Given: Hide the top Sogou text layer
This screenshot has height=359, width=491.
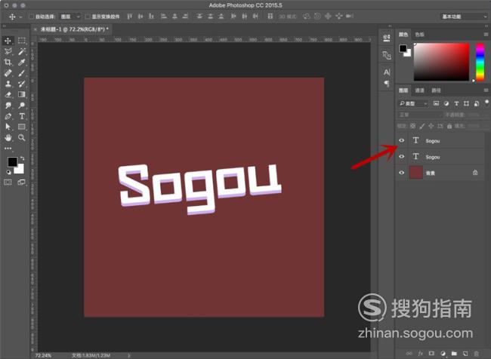Looking at the screenshot, I should [401, 140].
